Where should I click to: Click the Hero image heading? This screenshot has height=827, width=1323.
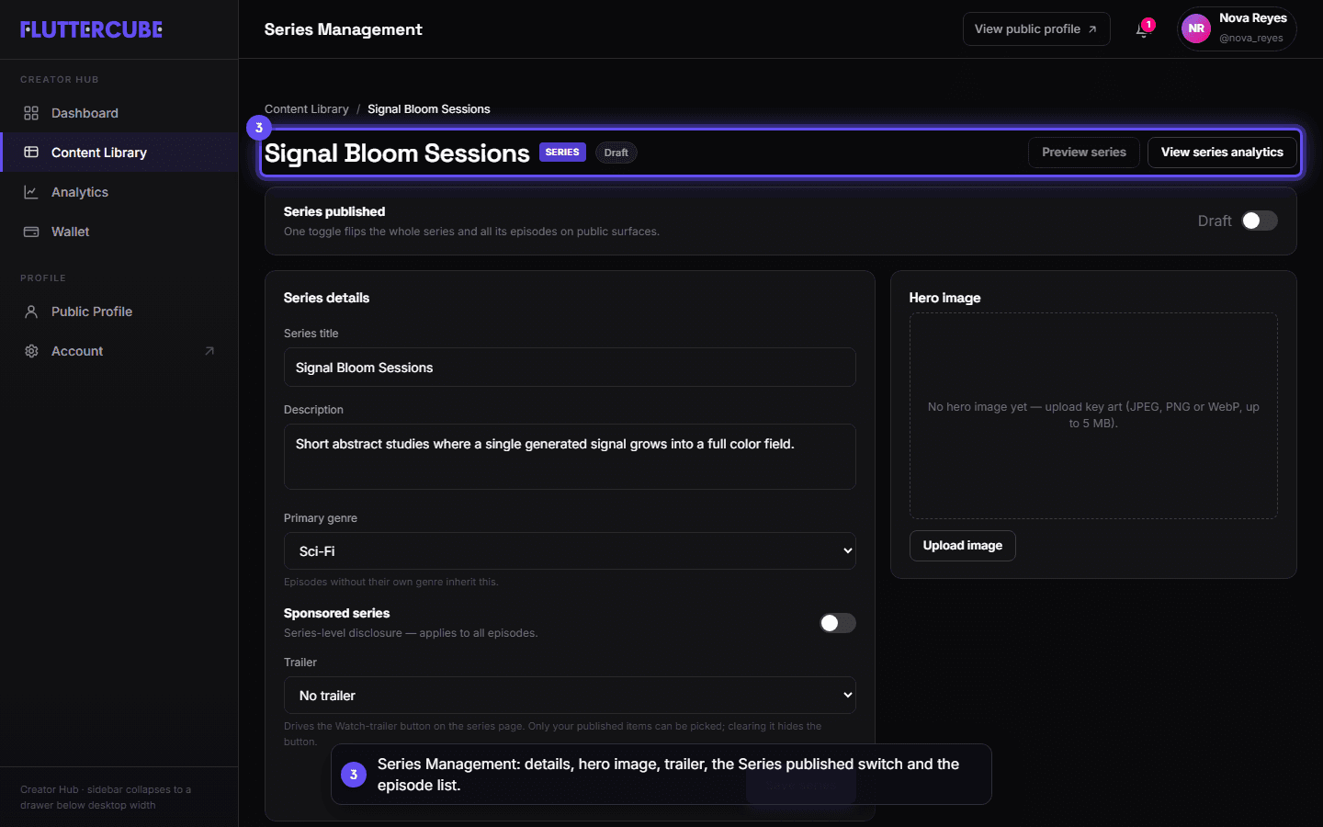[944, 298]
